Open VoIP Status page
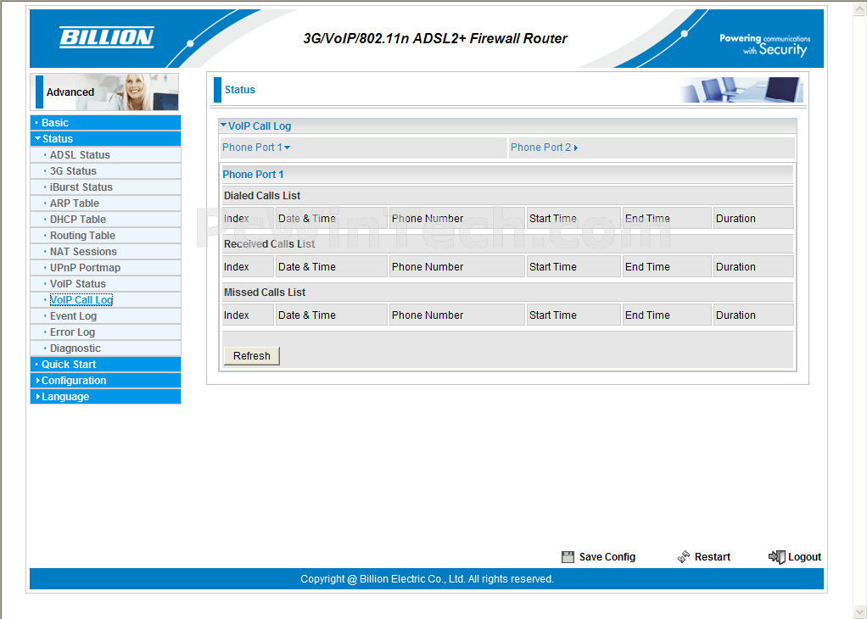 click(78, 283)
